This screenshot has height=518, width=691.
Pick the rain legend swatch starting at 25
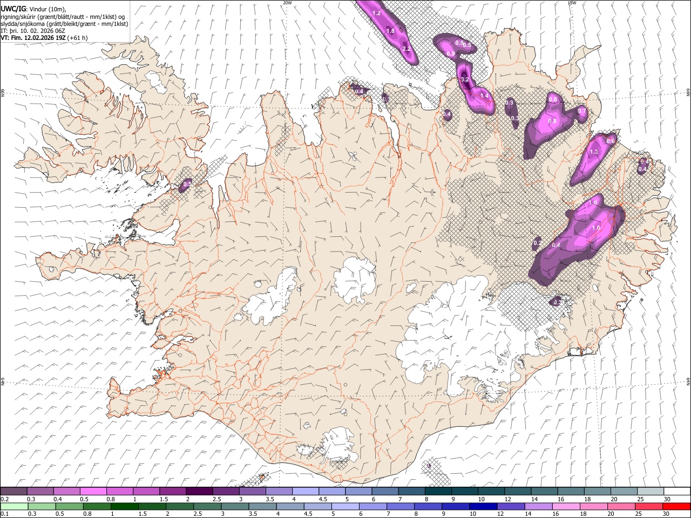(x=649, y=506)
